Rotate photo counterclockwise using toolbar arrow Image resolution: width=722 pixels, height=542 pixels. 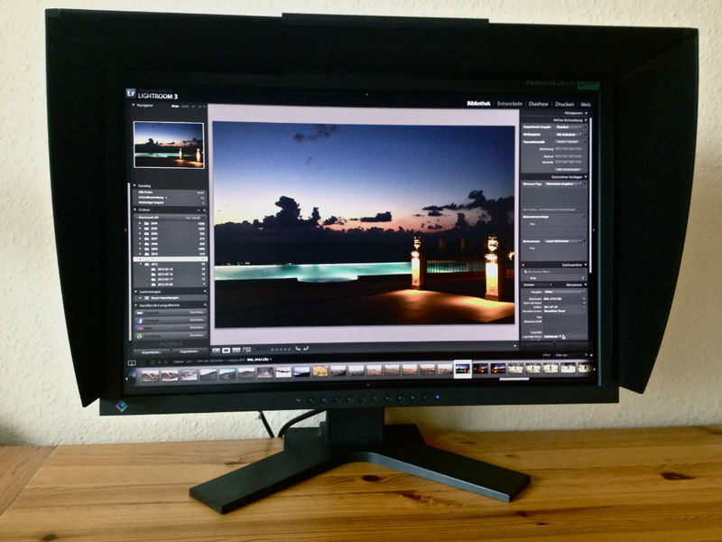click(298, 349)
